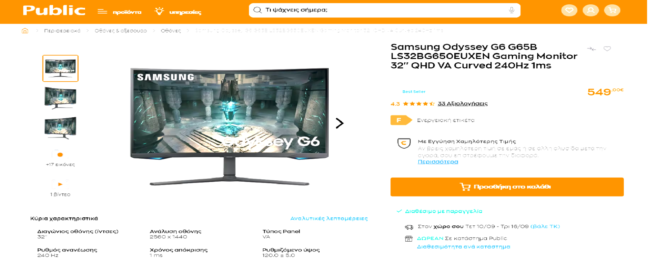Open the wishlist heart icon in header
This screenshot has height=271, width=648.
pos(569,10)
